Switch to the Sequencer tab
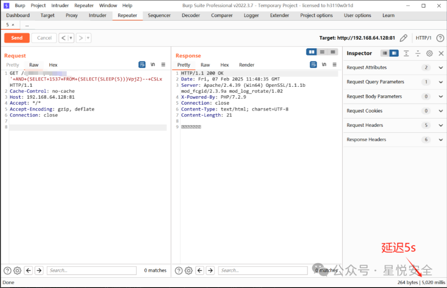Image resolution: width=447 pixels, height=288 pixels. point(159,15)
